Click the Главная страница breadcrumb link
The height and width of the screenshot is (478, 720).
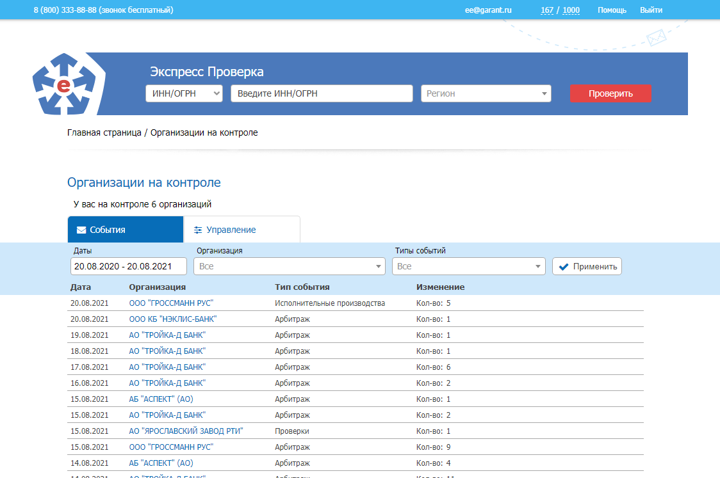coord(104,132)
